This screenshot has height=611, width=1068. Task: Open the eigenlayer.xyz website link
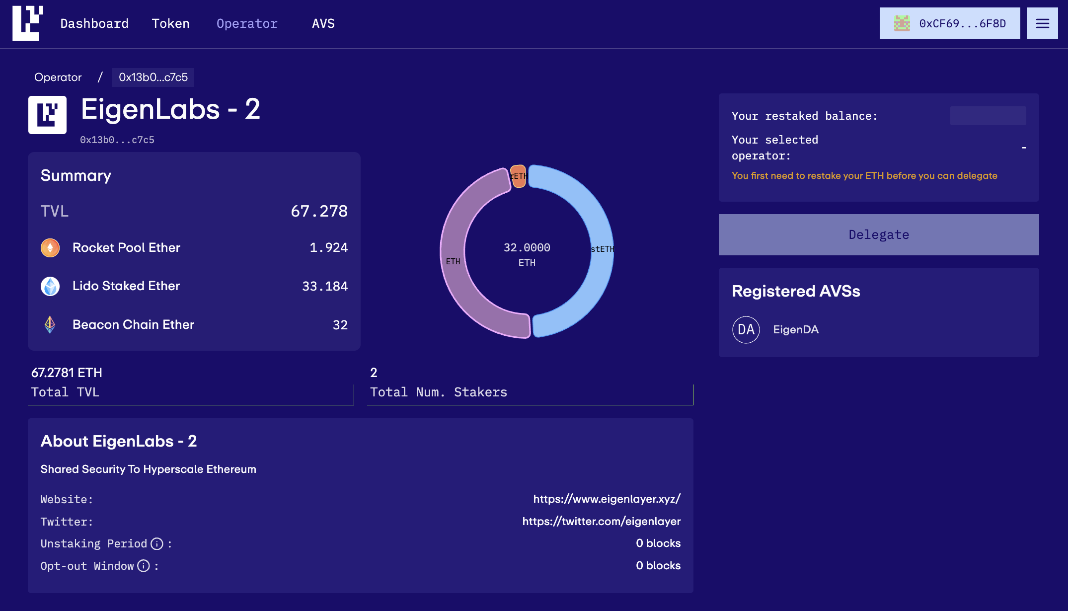coord(607,499)
